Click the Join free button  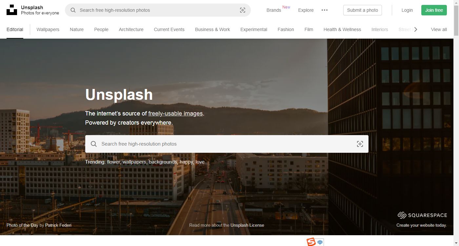coord(434,10)
